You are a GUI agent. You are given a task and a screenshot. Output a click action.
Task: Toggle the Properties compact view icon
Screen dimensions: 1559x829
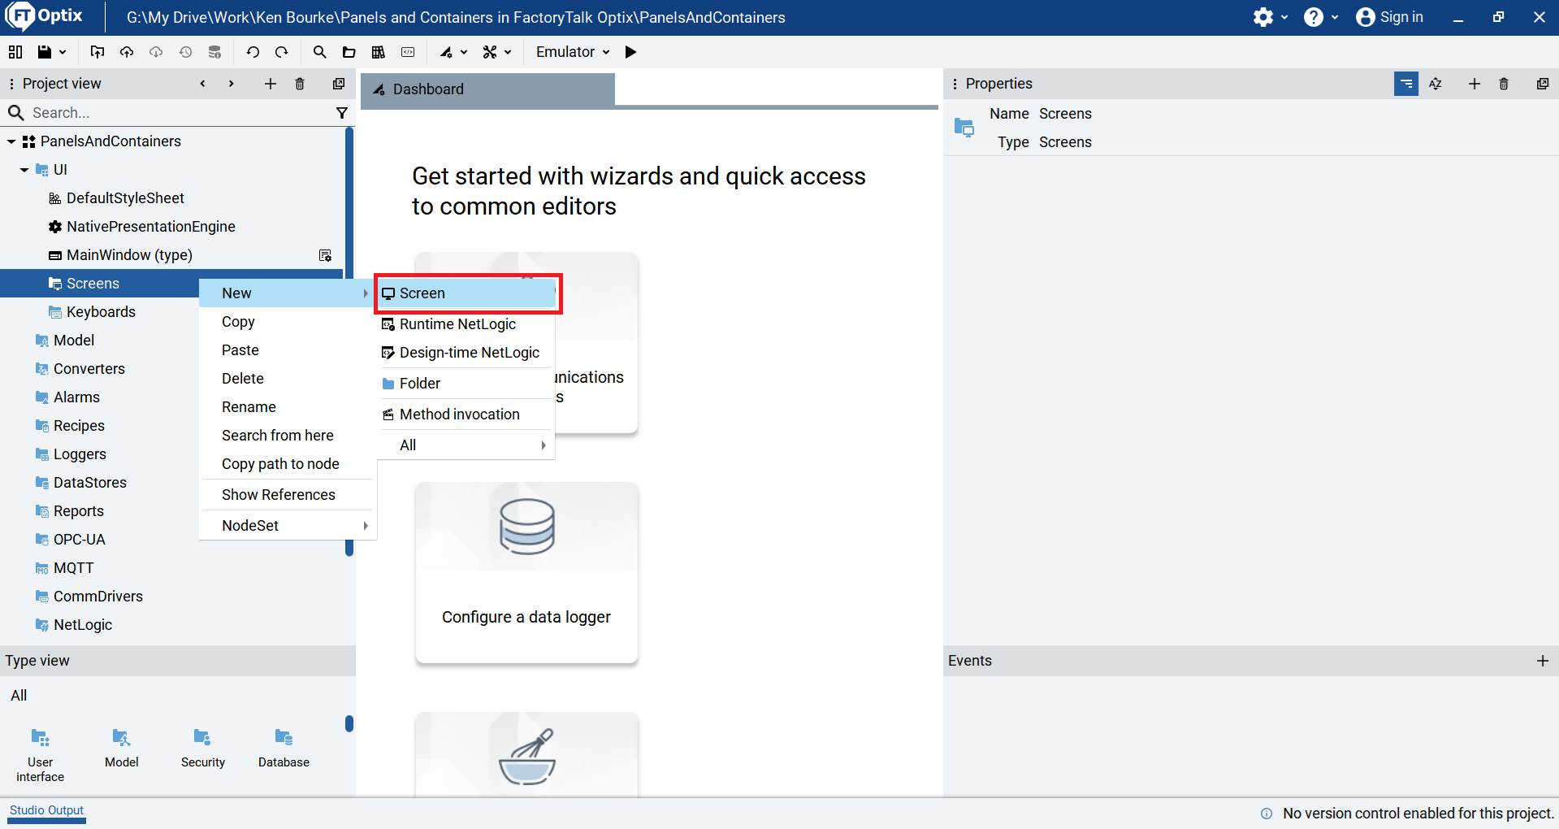point(1406,84)
